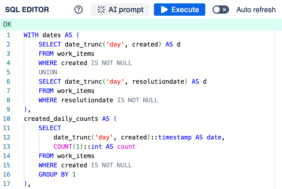Place cursor on 'WITH dates AS (' line
Screen dimensions: 282x189
click(x=51, y=35)
